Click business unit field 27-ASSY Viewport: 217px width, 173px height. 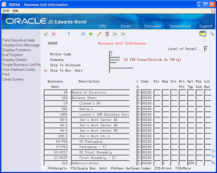(56, 158)
